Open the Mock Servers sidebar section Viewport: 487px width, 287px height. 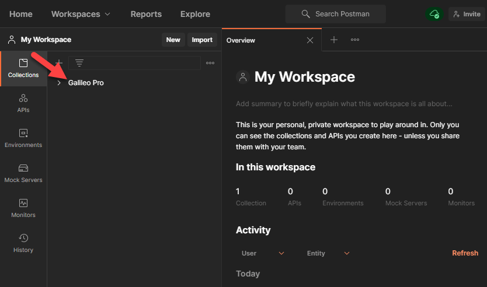(x=23, y=173)
